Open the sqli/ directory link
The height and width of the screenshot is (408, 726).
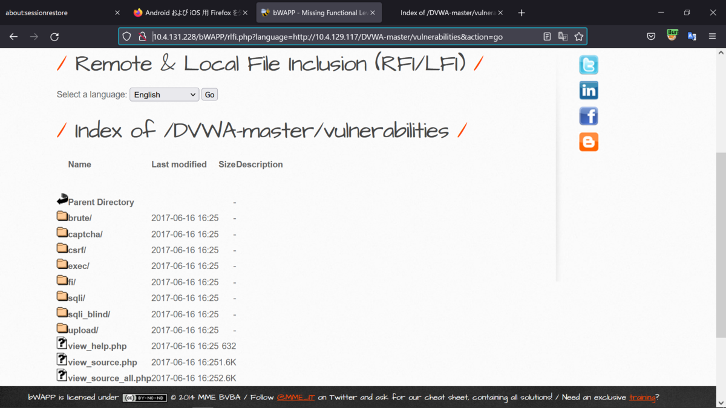(77, 298)
